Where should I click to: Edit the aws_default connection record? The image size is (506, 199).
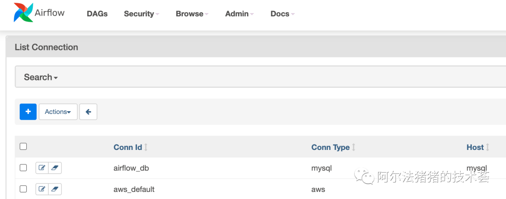pos(42,189)
